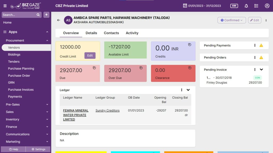The width and height of the screenshot is (273, 153).
Task: Open Pending Payments options menu
Action: 255,45
